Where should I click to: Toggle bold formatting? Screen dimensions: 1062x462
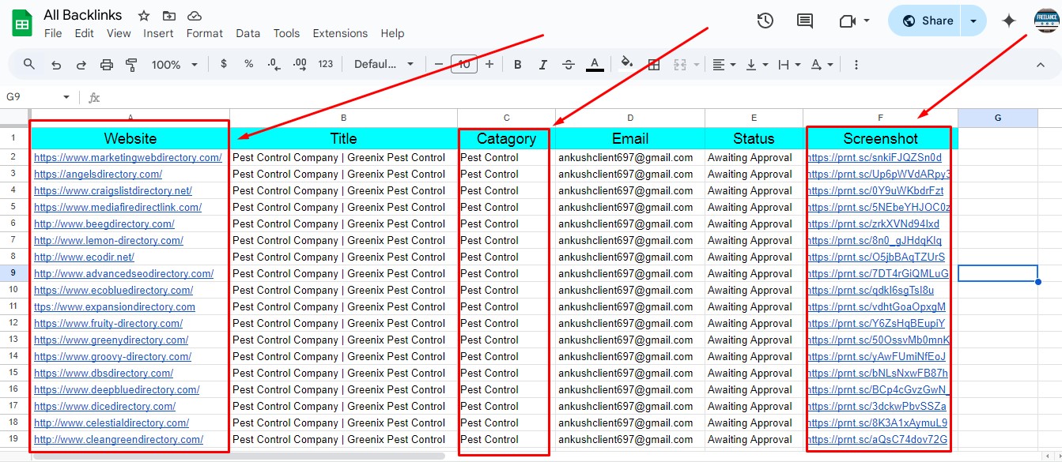point(517,64)
